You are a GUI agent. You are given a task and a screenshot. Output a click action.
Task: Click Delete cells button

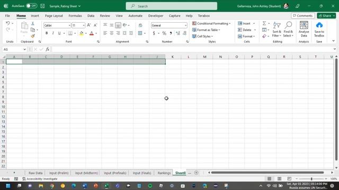pyautogui.click(x=245, y=30)
